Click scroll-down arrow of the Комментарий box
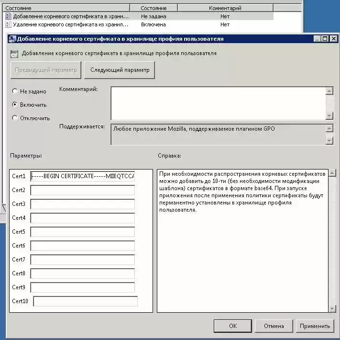Viewport: 340px width, 340px height. (x=329, y=116)
